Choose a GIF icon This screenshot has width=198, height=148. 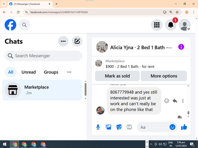coord(129,127)
